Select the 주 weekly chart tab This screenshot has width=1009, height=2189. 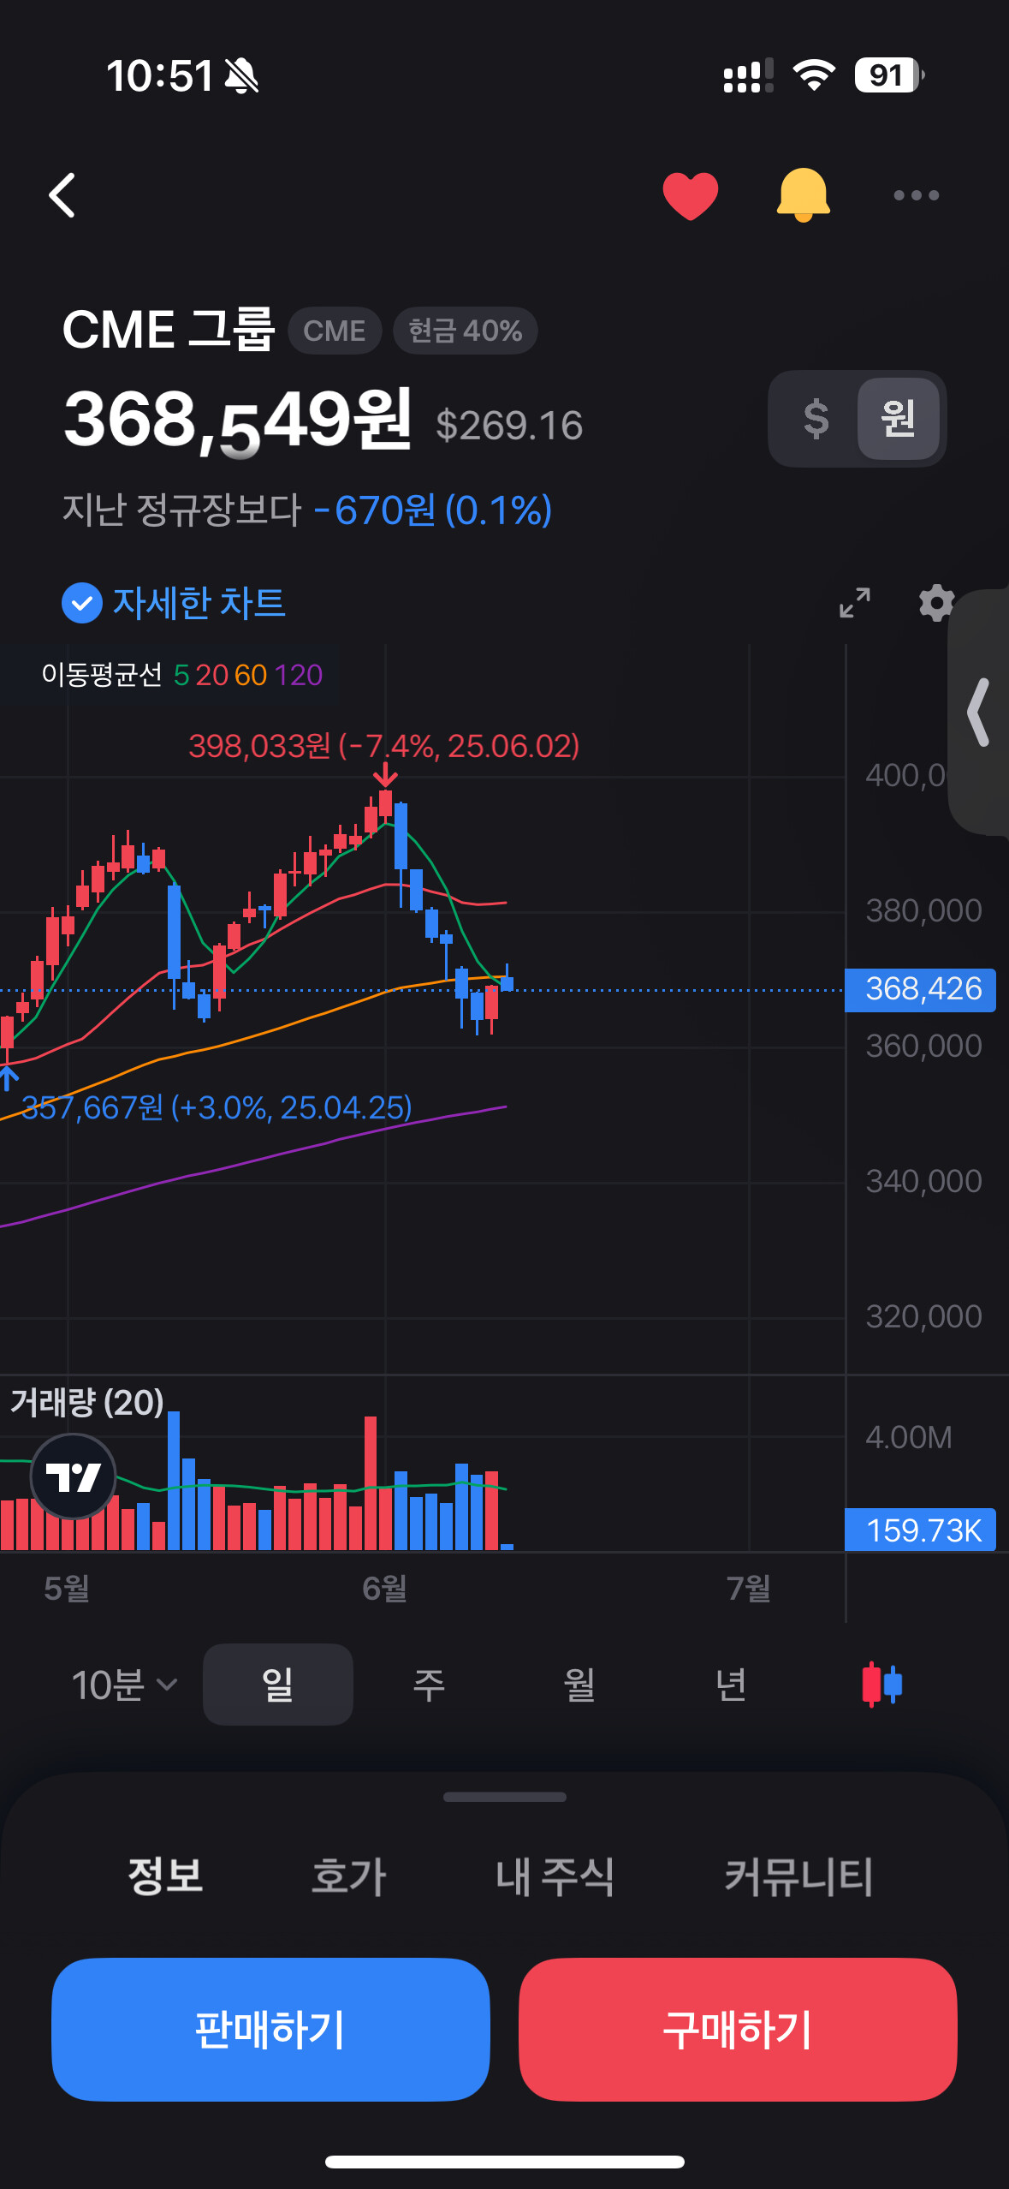click(x=429, y=1685)
